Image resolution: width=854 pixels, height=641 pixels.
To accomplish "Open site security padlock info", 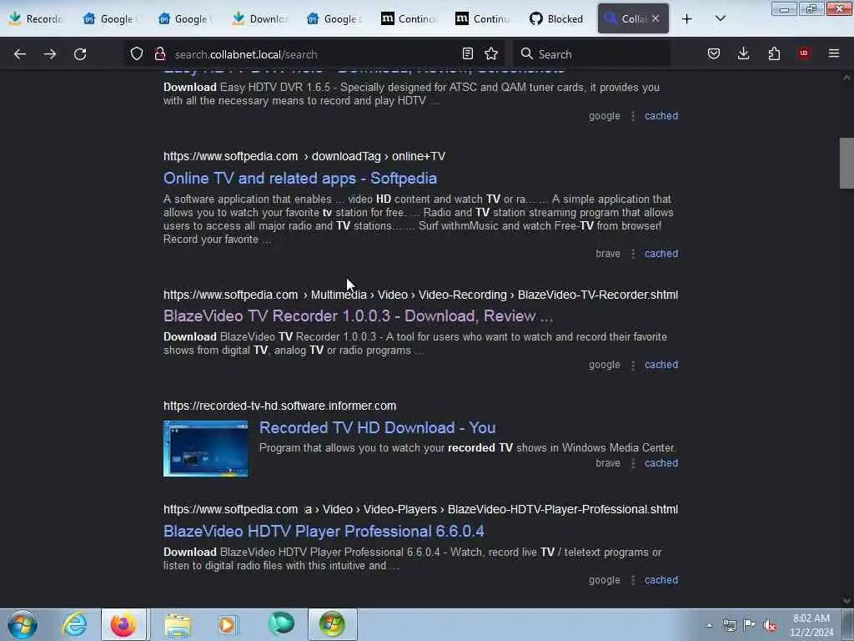I will pos(159,53).
